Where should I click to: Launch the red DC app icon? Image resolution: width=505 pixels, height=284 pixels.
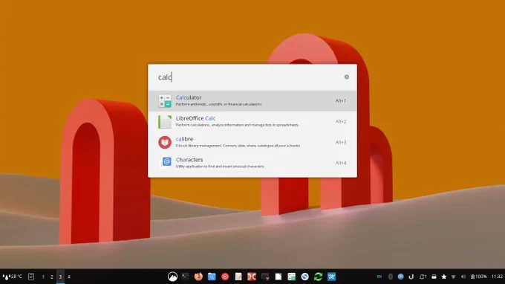(x=252, y=277)
